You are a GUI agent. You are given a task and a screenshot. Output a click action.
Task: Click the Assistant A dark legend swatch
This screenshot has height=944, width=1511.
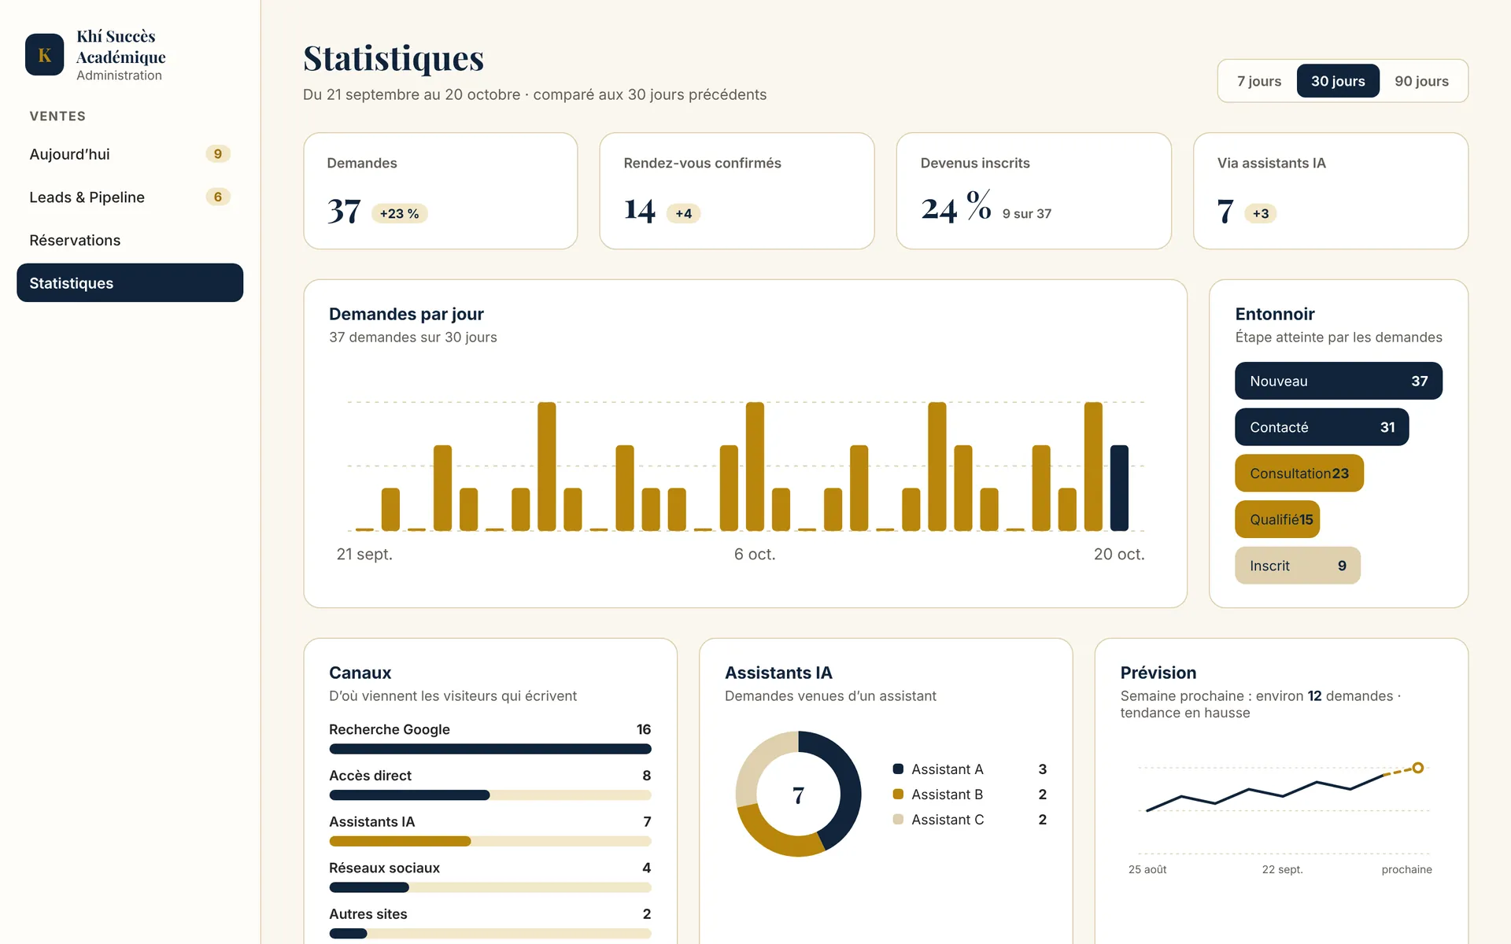pyautogui.click(x=898, y=769)
